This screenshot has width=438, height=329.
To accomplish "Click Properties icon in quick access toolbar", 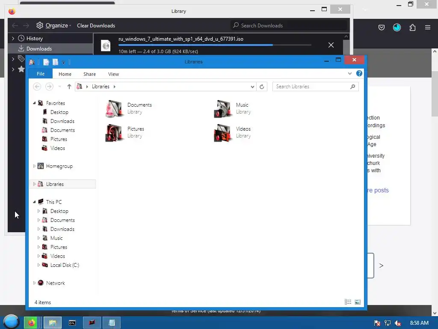I will pyautogui.click(x=46, y=62).
